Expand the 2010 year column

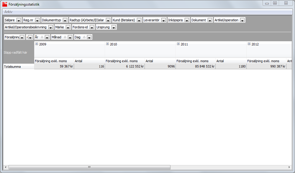pyautogui.click(x=107, y=44)
